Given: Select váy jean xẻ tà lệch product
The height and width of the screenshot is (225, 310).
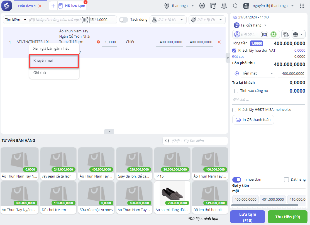Looking at the screenshot, I should click(x=58, y=164).
